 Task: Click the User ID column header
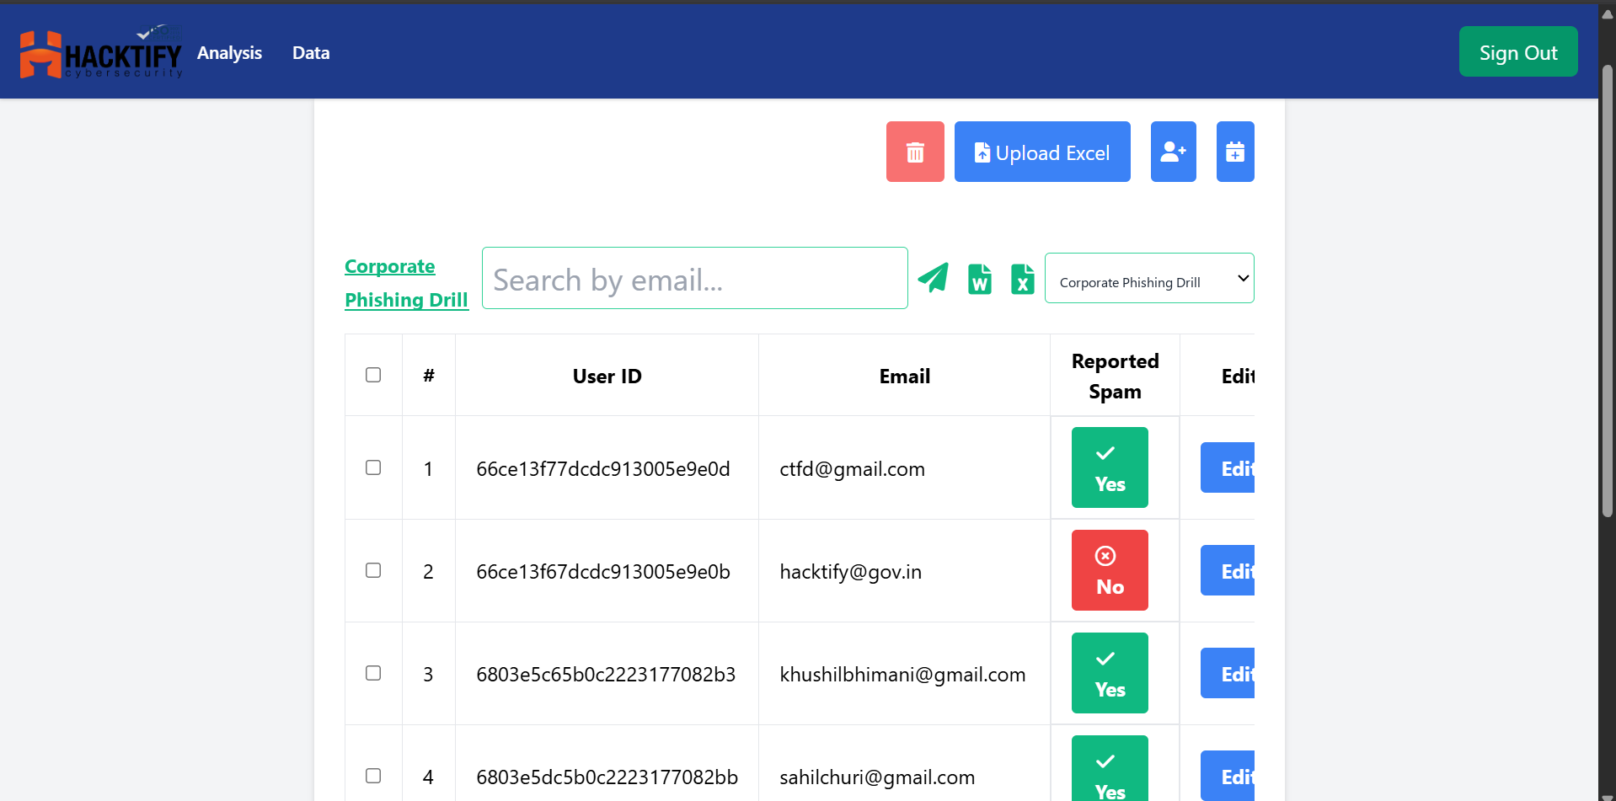pyautogui.click(x=607, y=376)
